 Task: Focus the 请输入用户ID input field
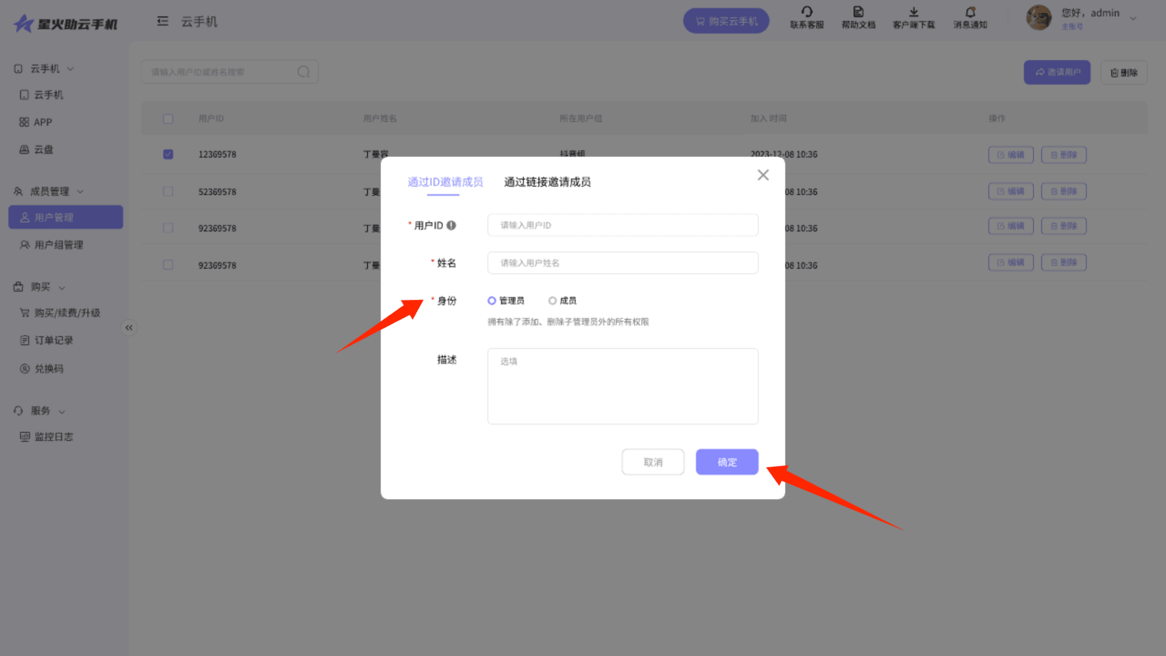click(x=622, y=225)
